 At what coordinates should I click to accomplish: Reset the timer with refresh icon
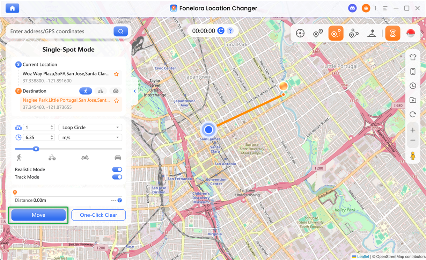tap(221, 31)
